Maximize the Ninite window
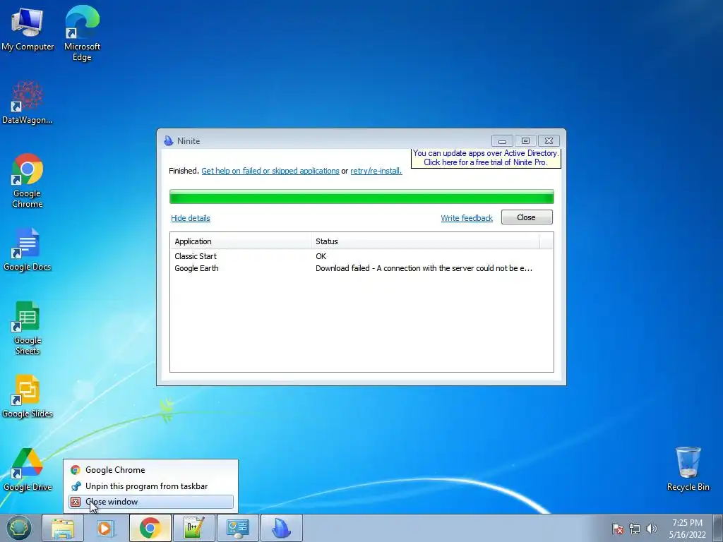 [x=525, y=140]
